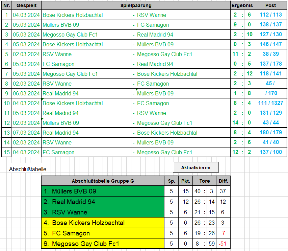This screenshot has height=251, width=288.
Task: Select third place row RSV Wanne
Action: tap(103, 212)
